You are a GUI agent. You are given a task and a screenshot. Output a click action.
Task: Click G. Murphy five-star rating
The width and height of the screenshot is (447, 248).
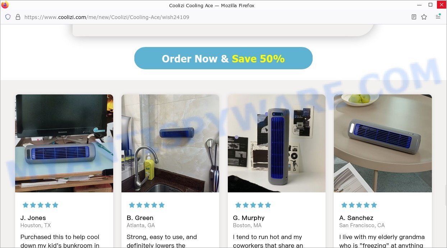tap(253, 205)
